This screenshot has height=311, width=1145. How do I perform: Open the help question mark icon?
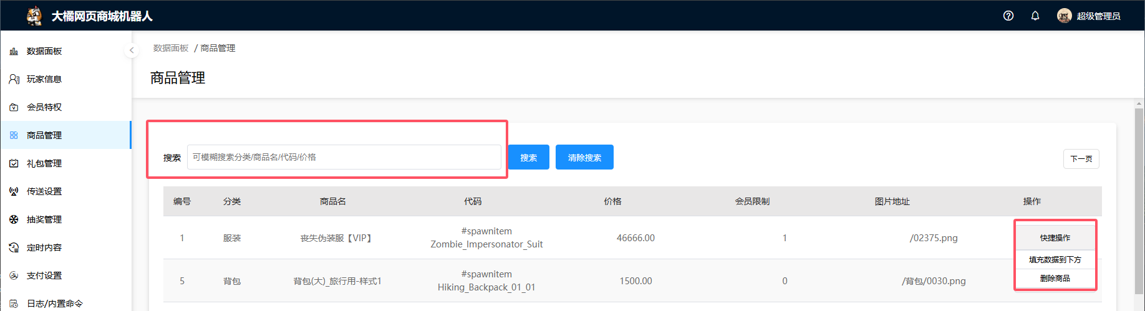click(1008, 16)
